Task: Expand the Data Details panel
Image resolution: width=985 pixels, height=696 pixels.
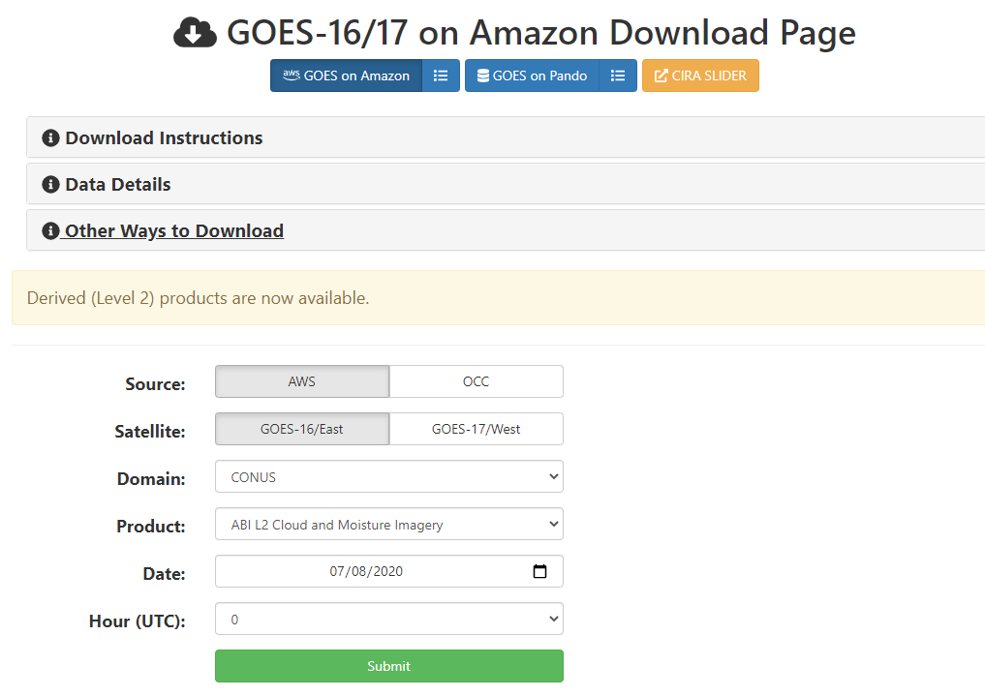Action: tap(506, 183)
